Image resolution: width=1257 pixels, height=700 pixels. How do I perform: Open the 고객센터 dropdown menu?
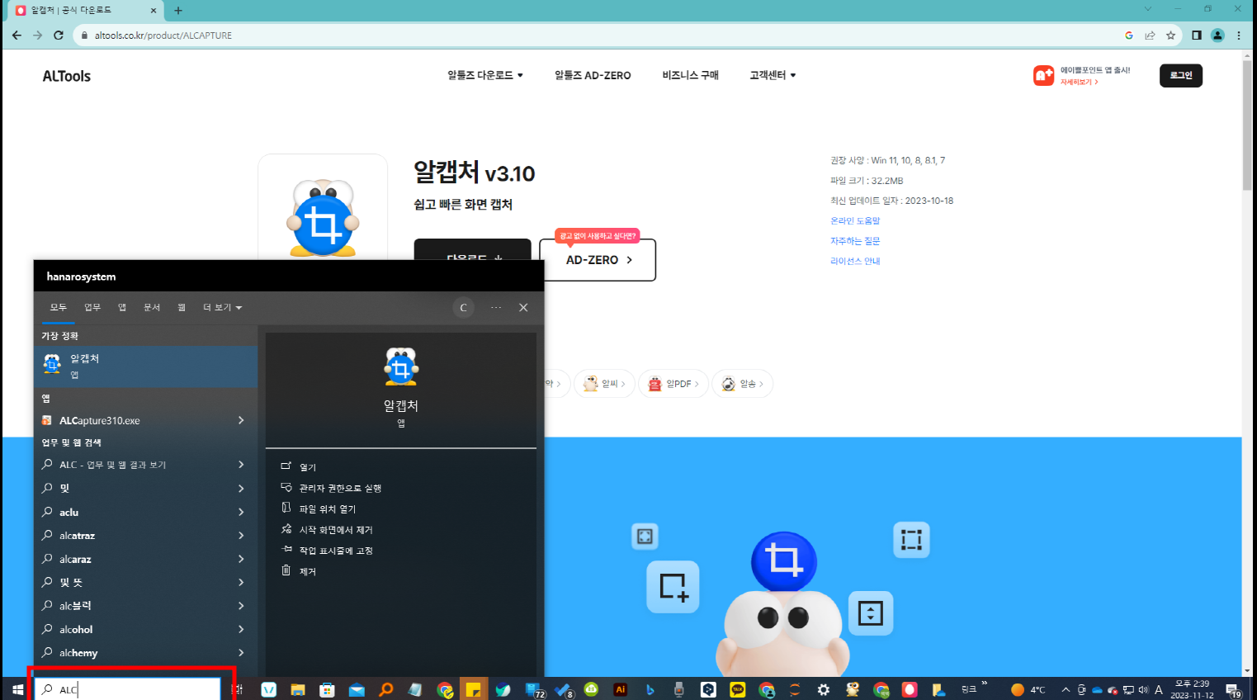773,75
